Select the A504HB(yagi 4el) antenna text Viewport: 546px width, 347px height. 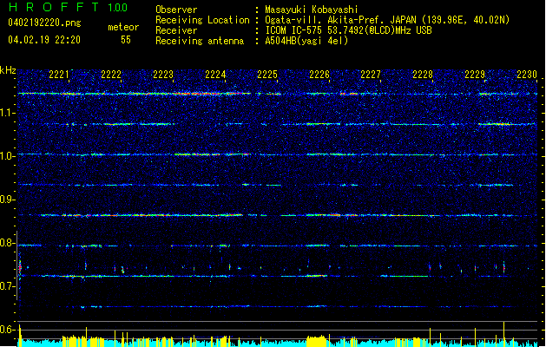click(x=306, y=41)
